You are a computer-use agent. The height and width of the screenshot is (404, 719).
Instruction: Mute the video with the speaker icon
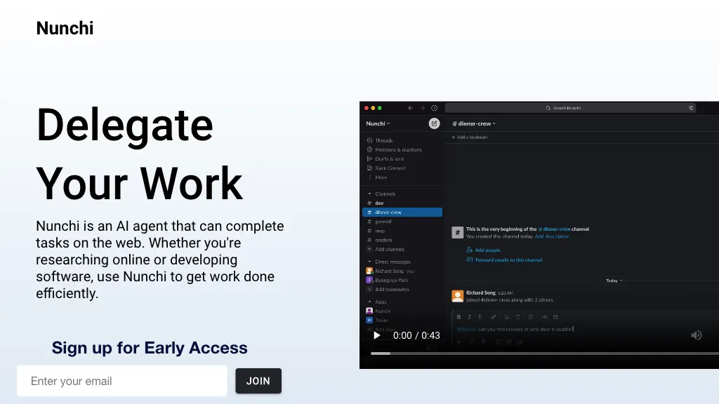(x=696, y=335)
